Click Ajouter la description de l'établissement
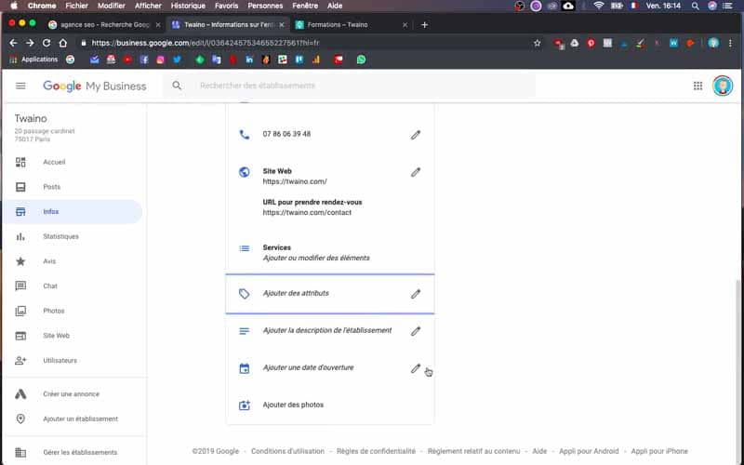The width and height of the screenshot is (744, 465). (x=327, y=330)
